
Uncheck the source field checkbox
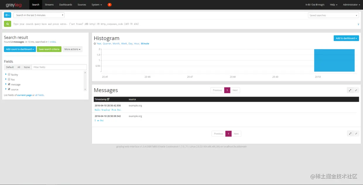9,89
